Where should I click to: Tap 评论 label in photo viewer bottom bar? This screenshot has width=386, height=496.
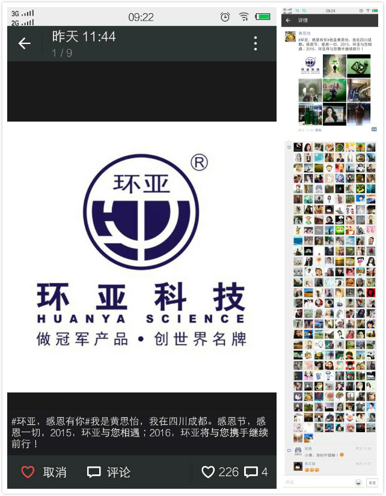[118, 473]
